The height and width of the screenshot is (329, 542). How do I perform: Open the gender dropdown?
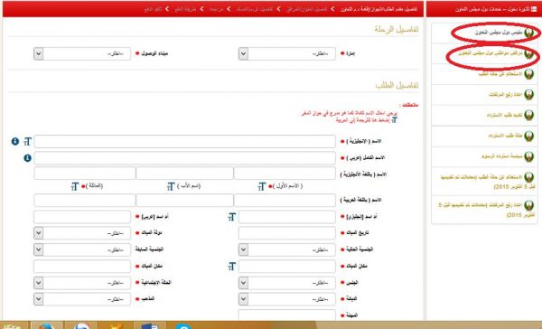click(x=287, y=283)
